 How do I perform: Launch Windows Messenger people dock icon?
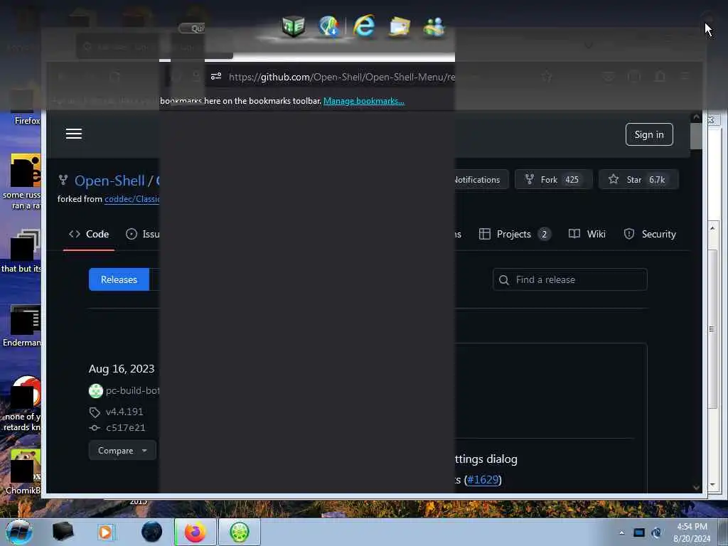coord(434,26)
